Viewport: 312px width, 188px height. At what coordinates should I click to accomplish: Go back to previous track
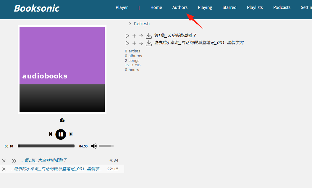pyautogui.click(x=51, y=134)
